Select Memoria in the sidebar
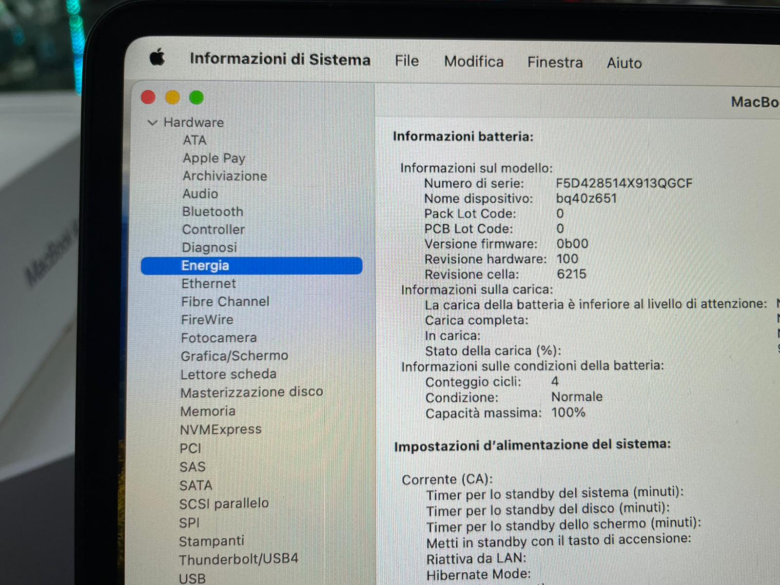The width and height of the screenshot is (780, 585). pyautogui.click(x=208, y=411)
